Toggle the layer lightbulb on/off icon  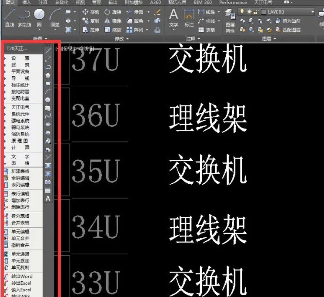242,12
